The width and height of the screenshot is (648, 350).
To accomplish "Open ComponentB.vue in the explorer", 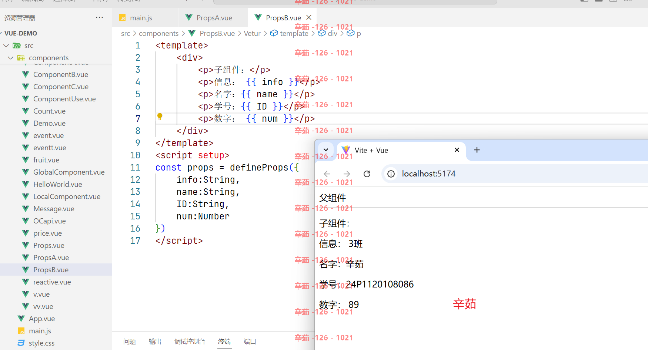I will point(61,74).
